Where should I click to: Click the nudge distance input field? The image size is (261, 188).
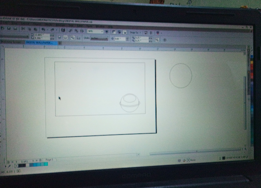click(x=120, y=39)
